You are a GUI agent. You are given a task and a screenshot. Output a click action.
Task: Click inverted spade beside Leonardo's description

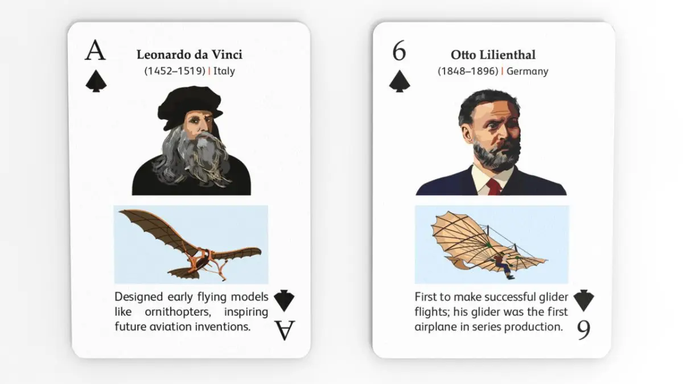284,300
